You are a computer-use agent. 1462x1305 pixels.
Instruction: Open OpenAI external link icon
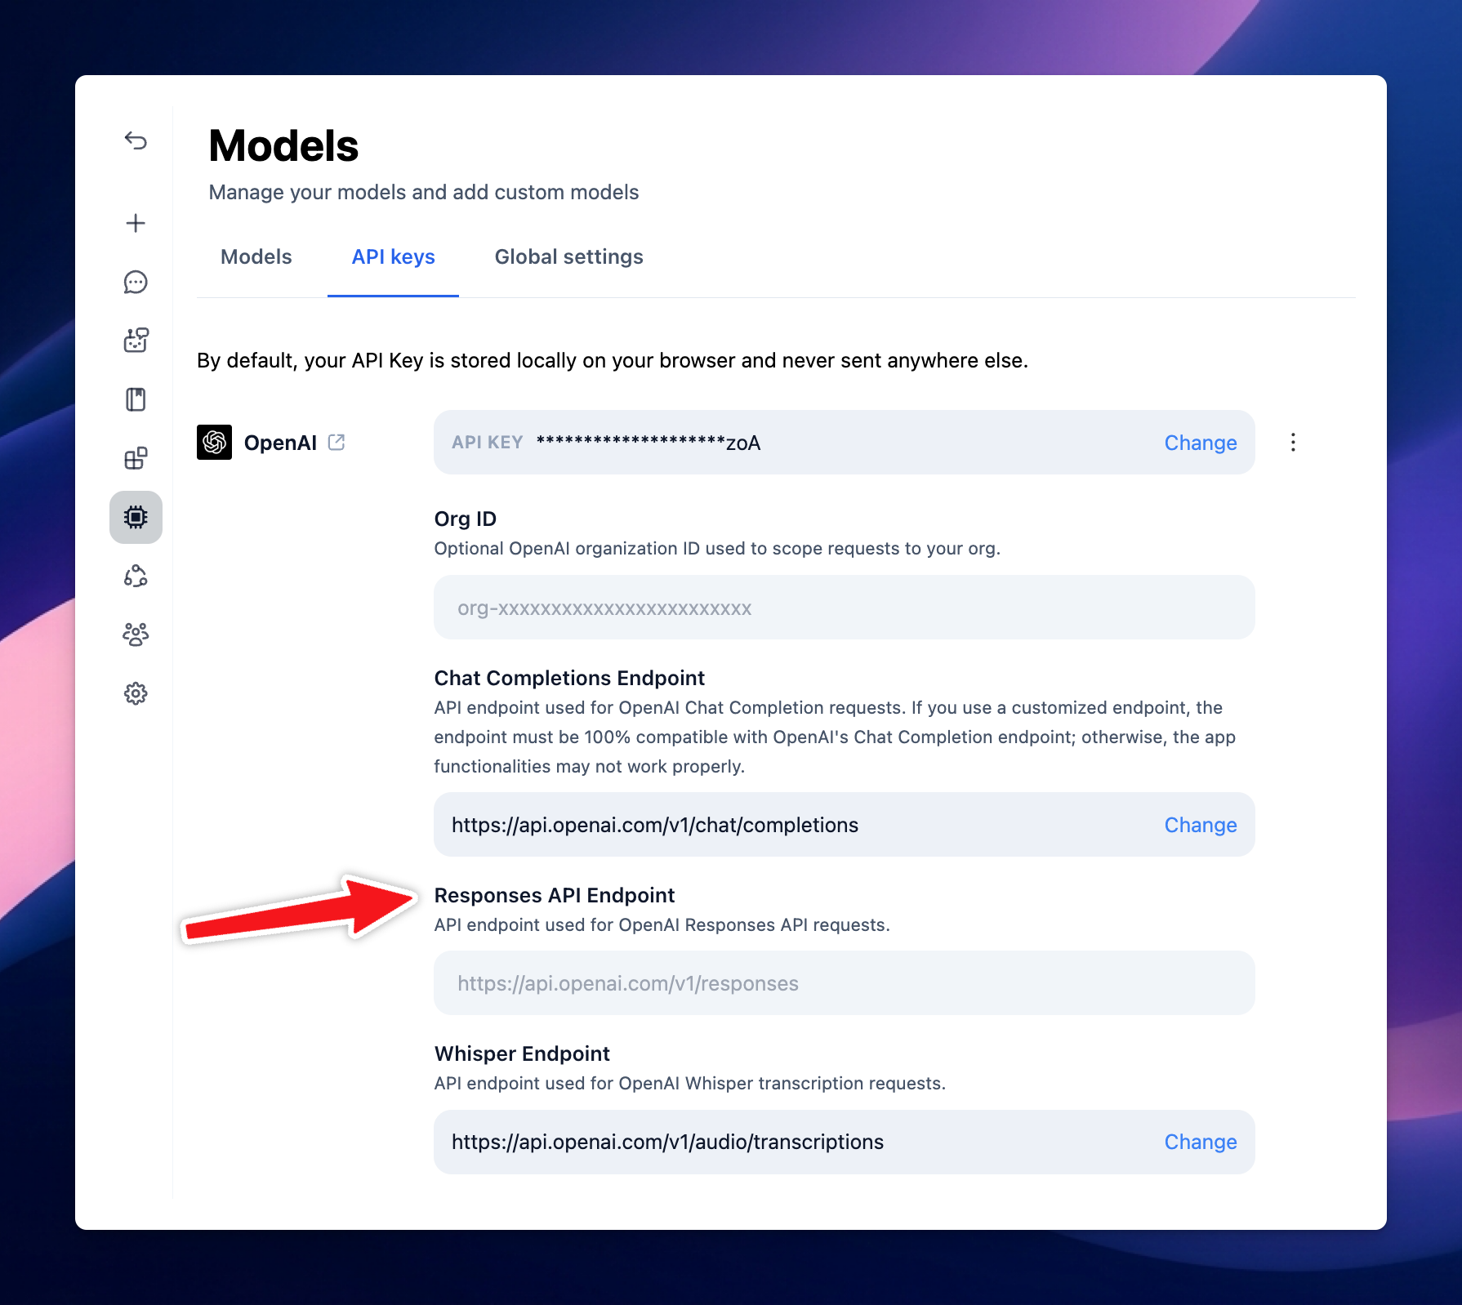[x=337, y=442]
